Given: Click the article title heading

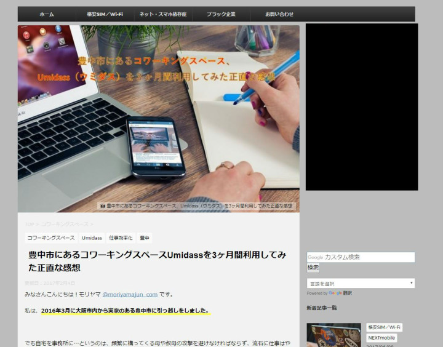Looking at the screenshot, I should pos(158,261).
